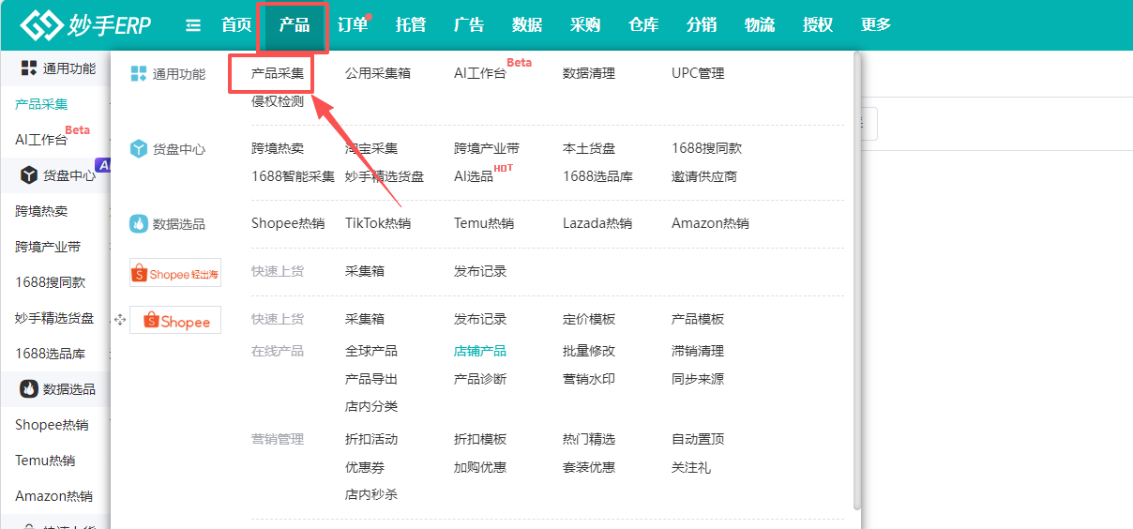Viewport: 1133px width, 529px height.
Task: Open 采集箱 in the Shopee轻出海 row
Action: [x=365, y=271]
